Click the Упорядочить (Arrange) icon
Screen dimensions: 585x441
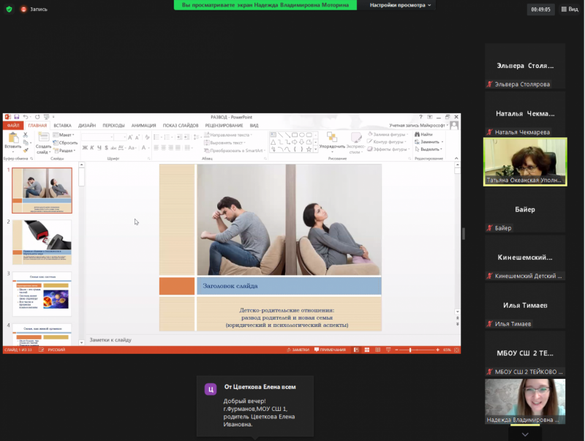click(x=331, y=138)
